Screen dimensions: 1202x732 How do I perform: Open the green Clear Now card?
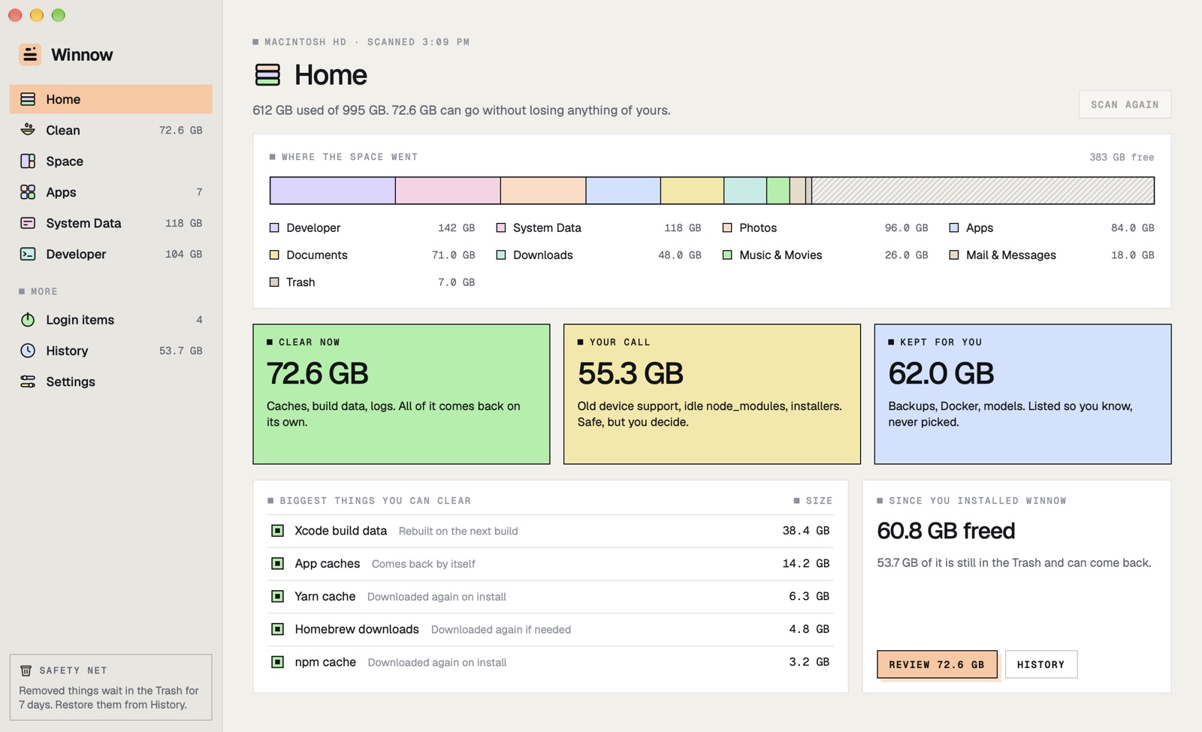pyautogui.click(x=401, y=394)
